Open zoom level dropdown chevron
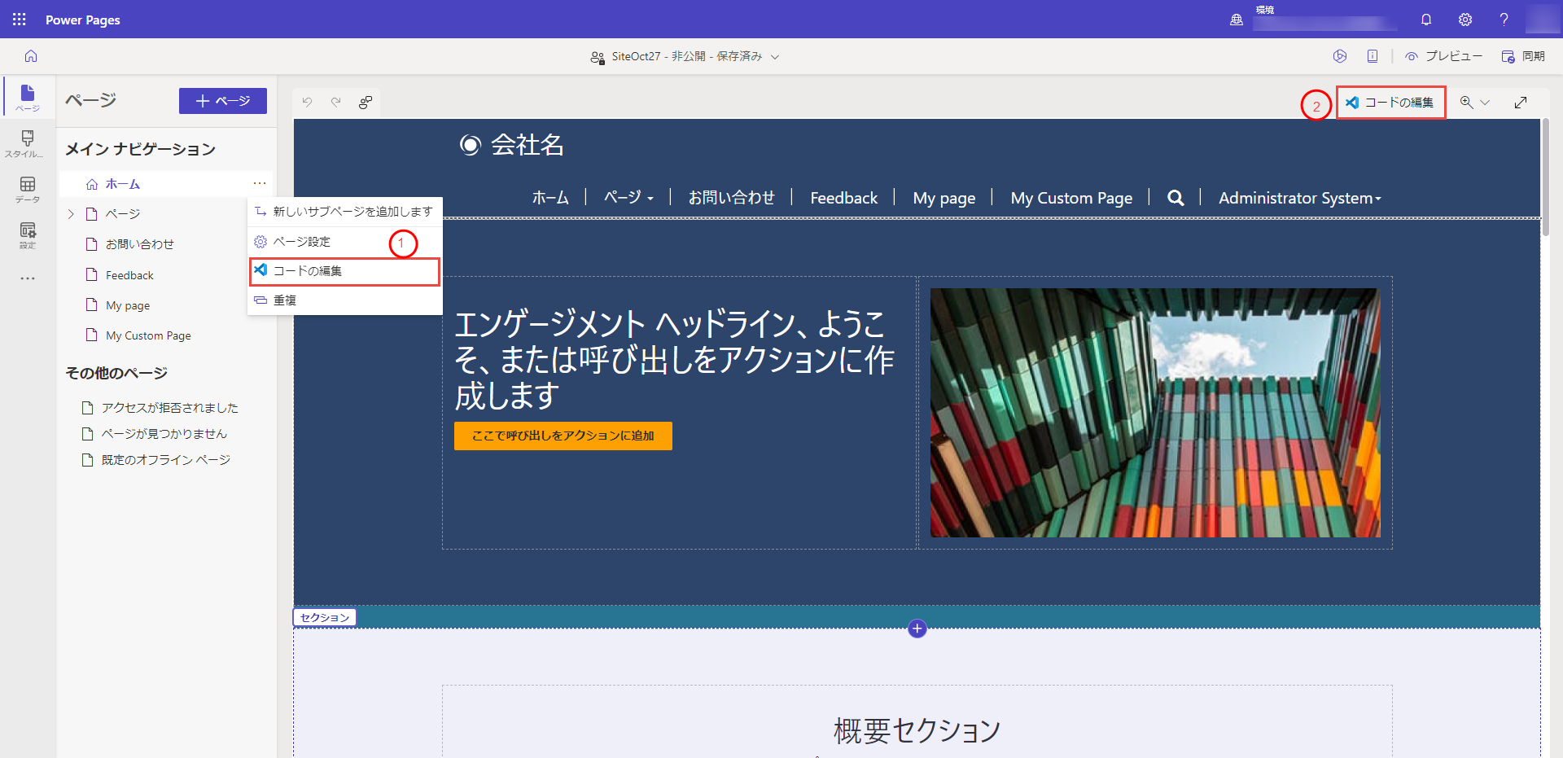This screenshot has width=1563, height=758. (1485, 103)
